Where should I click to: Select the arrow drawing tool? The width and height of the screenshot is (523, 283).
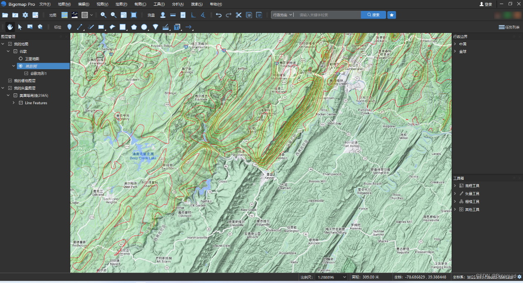click(188, 27)
